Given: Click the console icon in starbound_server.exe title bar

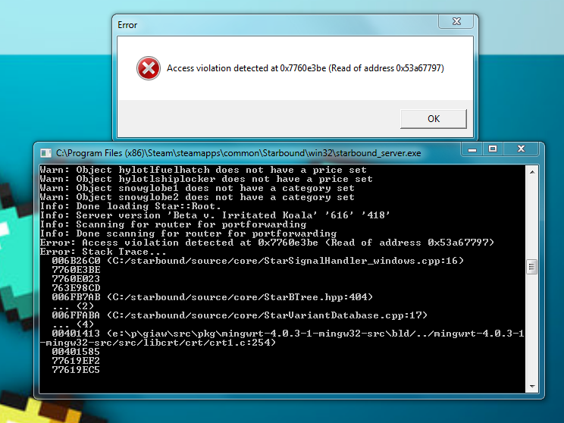Looking at the screenshot, I should (45, 153).
